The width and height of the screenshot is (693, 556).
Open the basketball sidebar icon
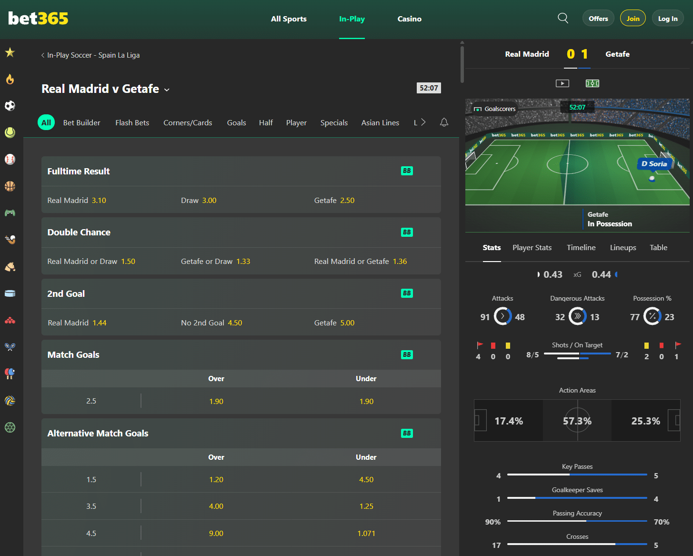tap(10, 186)
